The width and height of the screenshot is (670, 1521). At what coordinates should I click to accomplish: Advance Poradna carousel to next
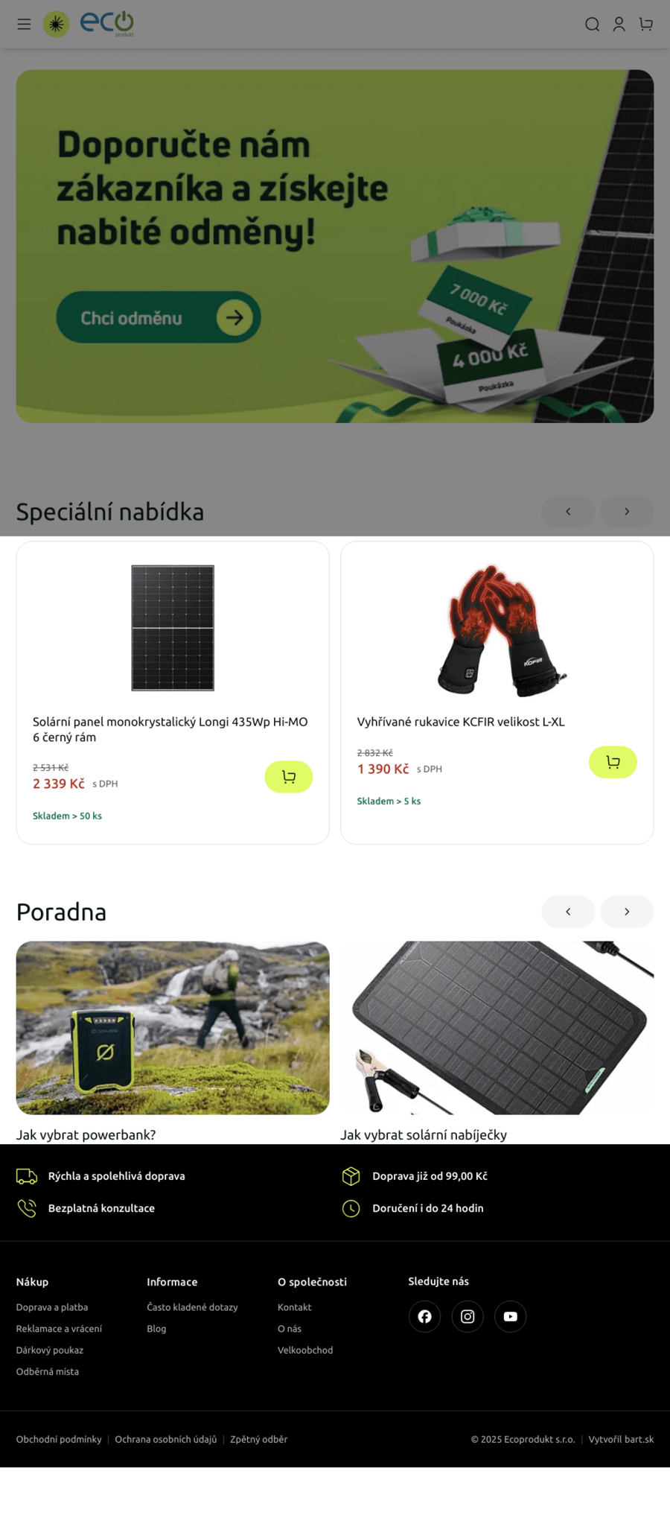click(627, 912)
